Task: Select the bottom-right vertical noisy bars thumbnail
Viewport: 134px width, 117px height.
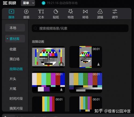Action: click(x=86, y=104)
